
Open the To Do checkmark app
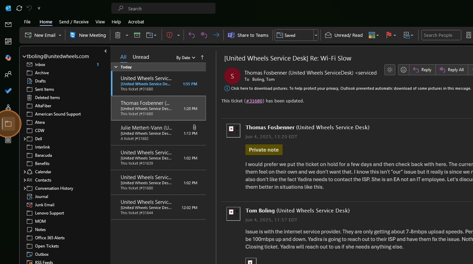(x=8, y=91)
